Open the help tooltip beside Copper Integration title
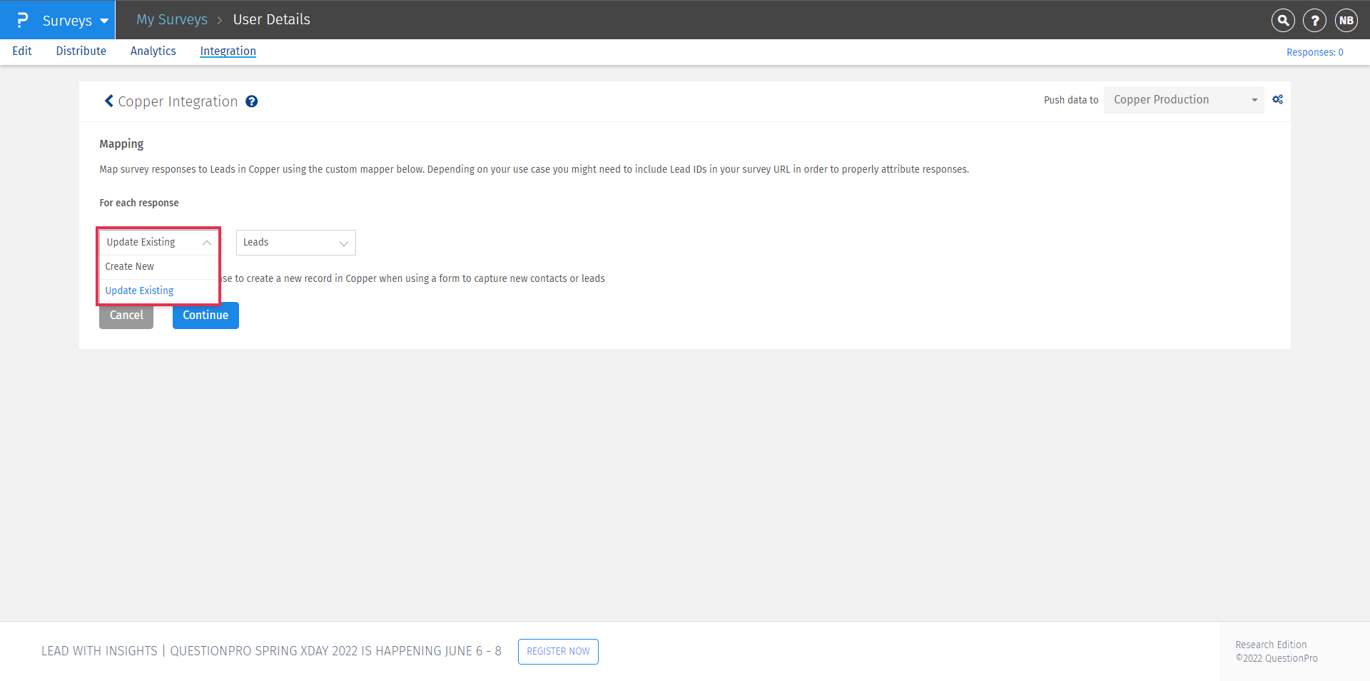 [251, 101]
